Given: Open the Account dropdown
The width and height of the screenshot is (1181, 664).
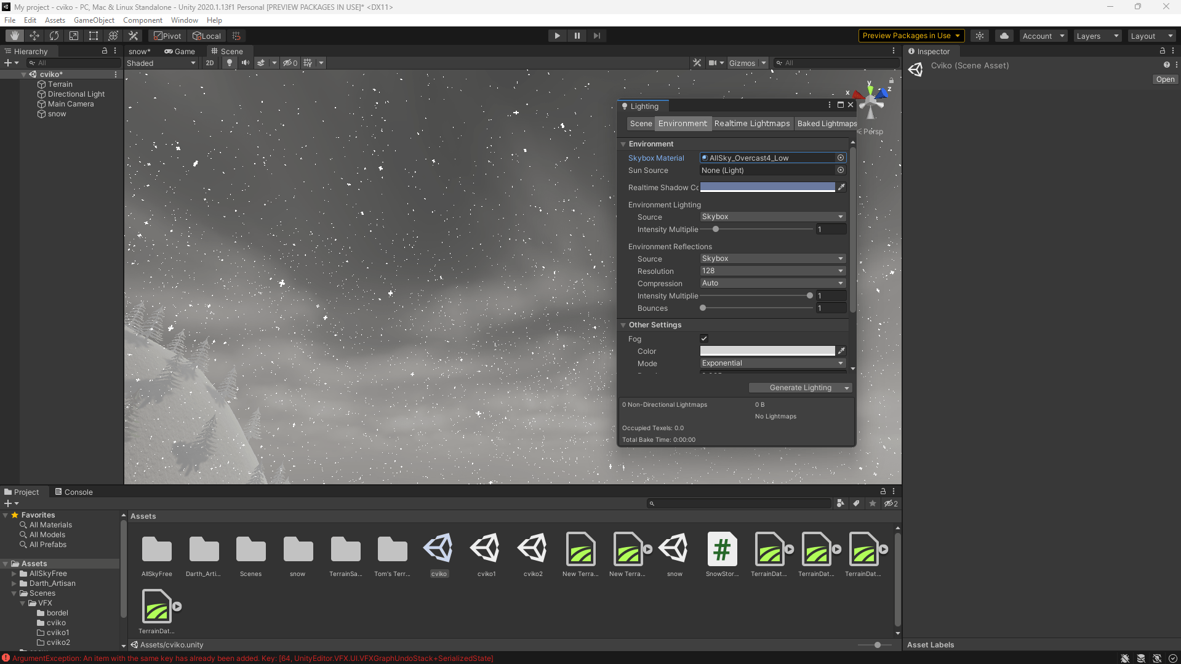Looking at the screenshot, I should (1043, 36).
